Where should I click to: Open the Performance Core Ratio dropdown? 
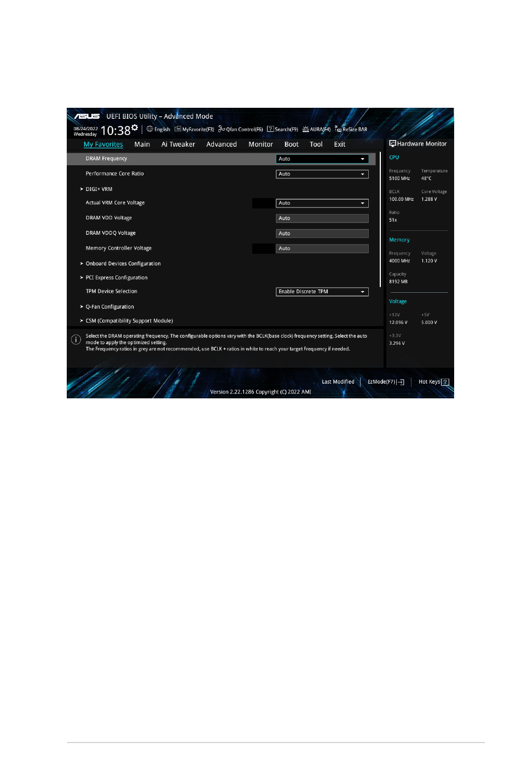click(322, 174)
